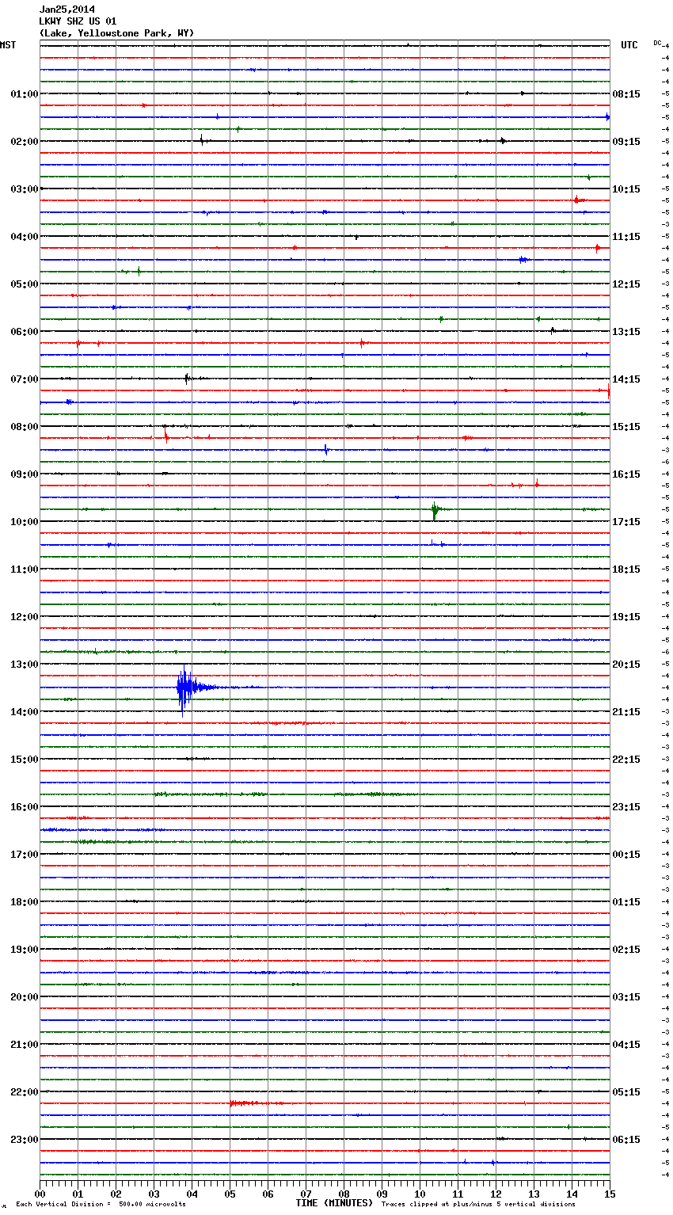Select the 09:00 MST time label

coord(25,474)
